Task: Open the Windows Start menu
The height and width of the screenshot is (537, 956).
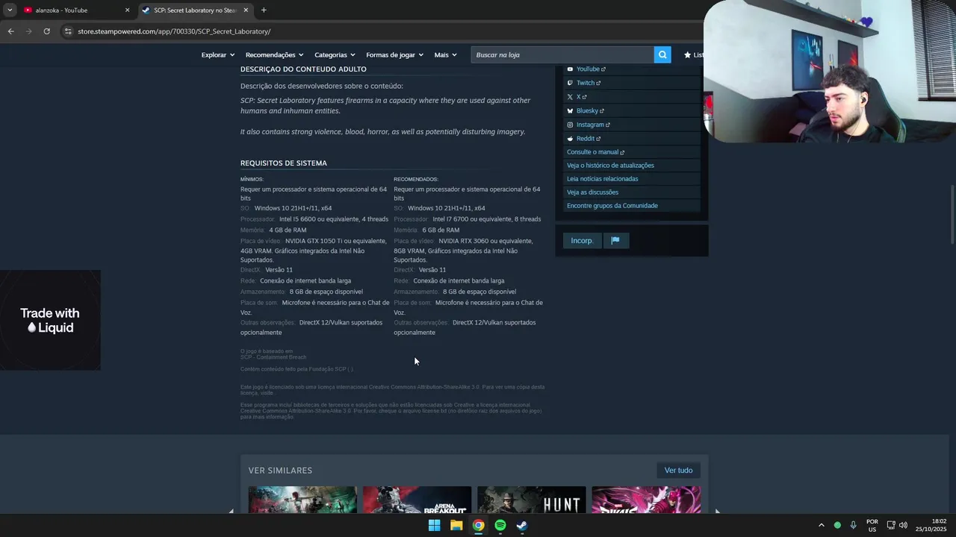Action: pos(434,525)
